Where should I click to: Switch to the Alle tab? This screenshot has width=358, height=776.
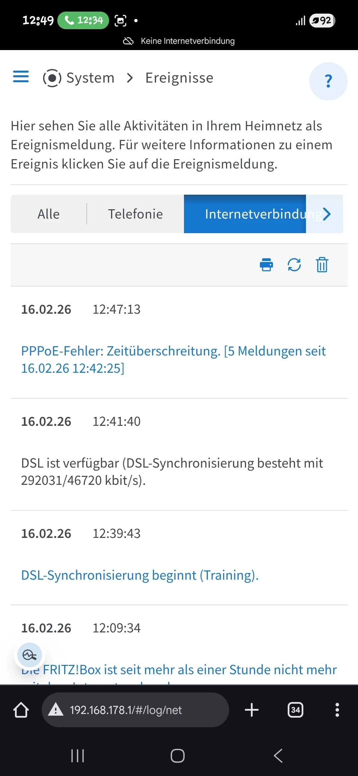coord(48,214)
